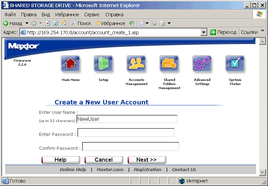Open the Ссылки links toolbar
268x186 pixels.
point(249,32)
